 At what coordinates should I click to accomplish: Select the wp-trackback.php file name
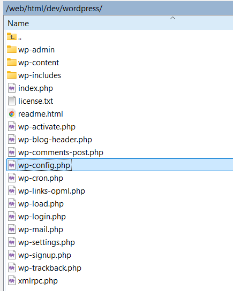tap(50, 268)
